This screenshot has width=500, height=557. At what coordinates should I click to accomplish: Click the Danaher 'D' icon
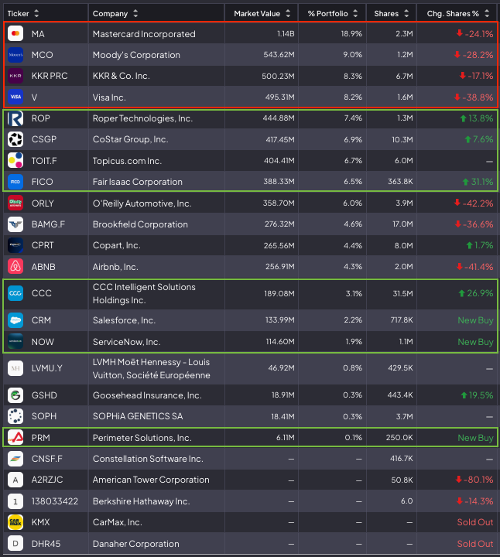coord(15,544)
